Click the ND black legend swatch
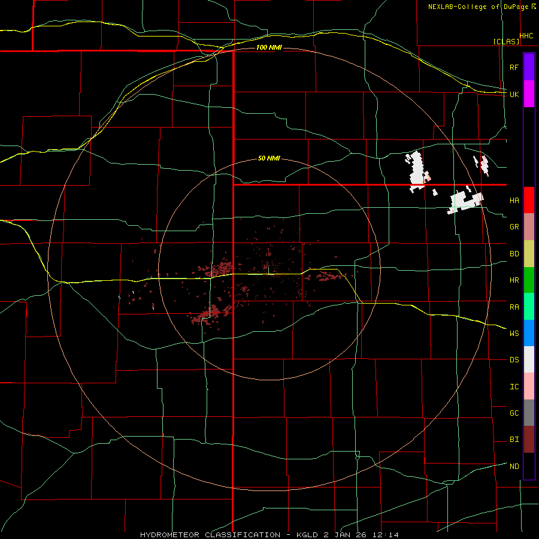Image resolution: width=539 pixels, height=539 pixels. (529, 466)
